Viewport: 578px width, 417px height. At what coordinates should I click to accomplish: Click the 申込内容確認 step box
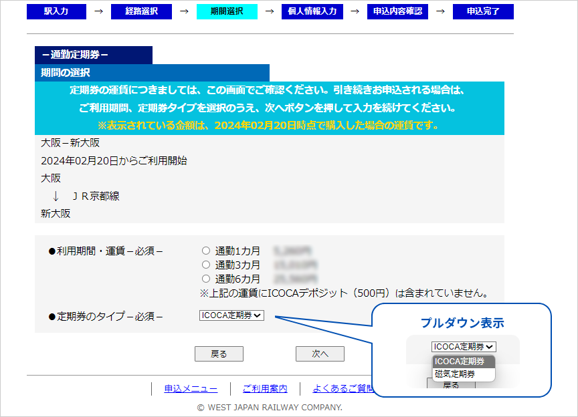[x=397, y=11]
